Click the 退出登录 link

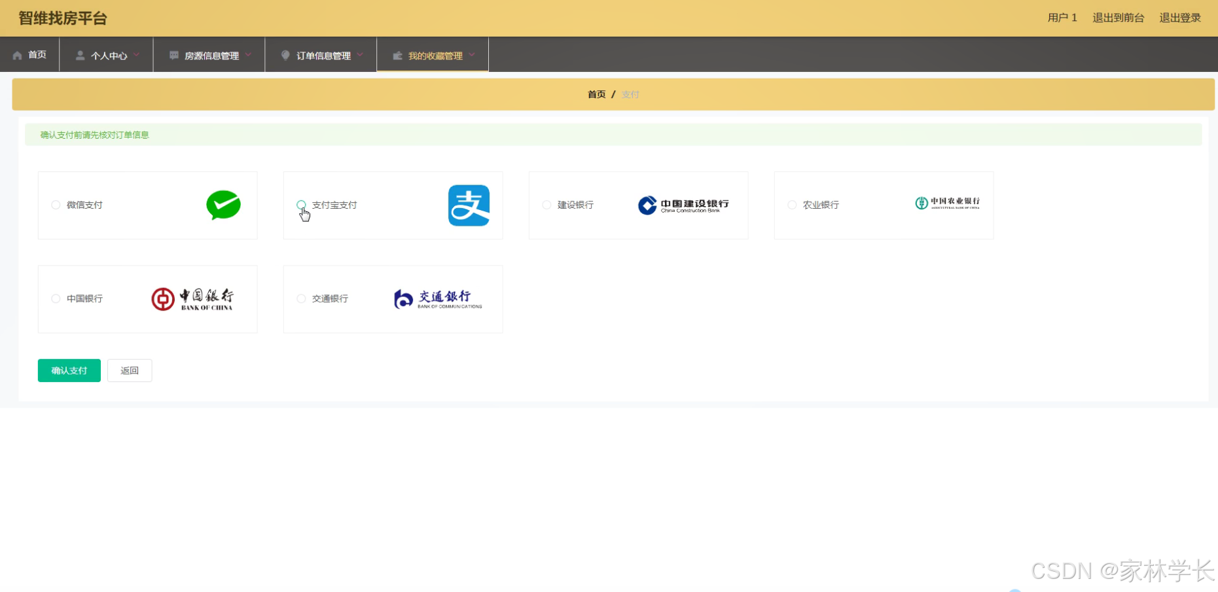pyautogui.click(x=1180, y=18)
